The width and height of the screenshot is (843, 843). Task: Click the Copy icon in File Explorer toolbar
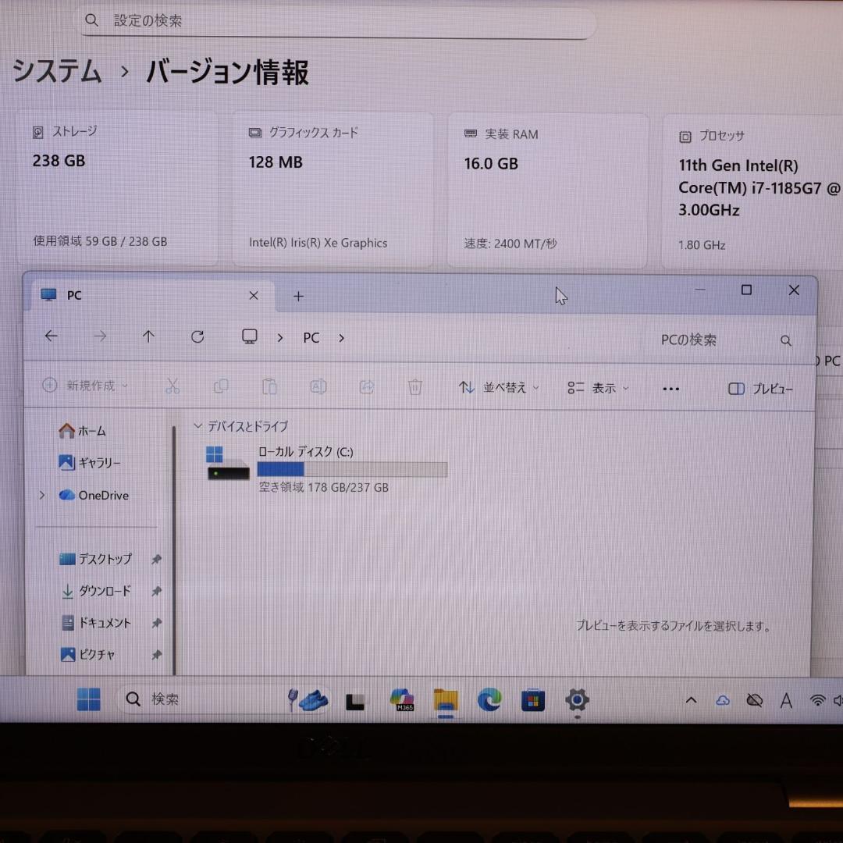221,386
